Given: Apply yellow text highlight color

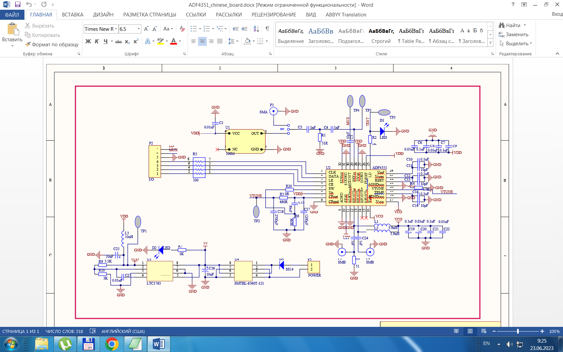Looking at the screenshot, I should (161, 41).
